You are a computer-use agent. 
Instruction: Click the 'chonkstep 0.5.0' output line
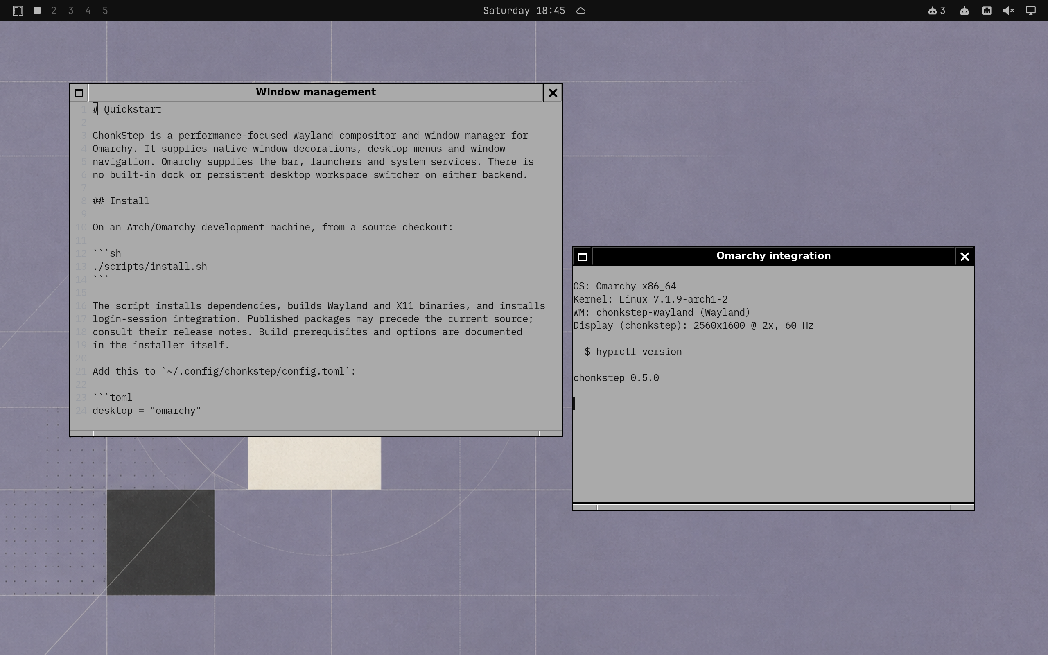(616, 378)
